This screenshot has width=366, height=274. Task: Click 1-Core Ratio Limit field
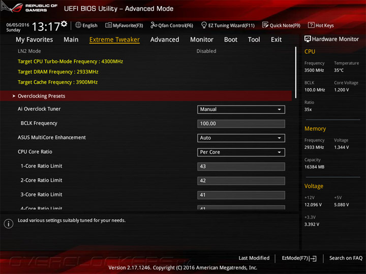pyautogui.click(x=241, y=166)
